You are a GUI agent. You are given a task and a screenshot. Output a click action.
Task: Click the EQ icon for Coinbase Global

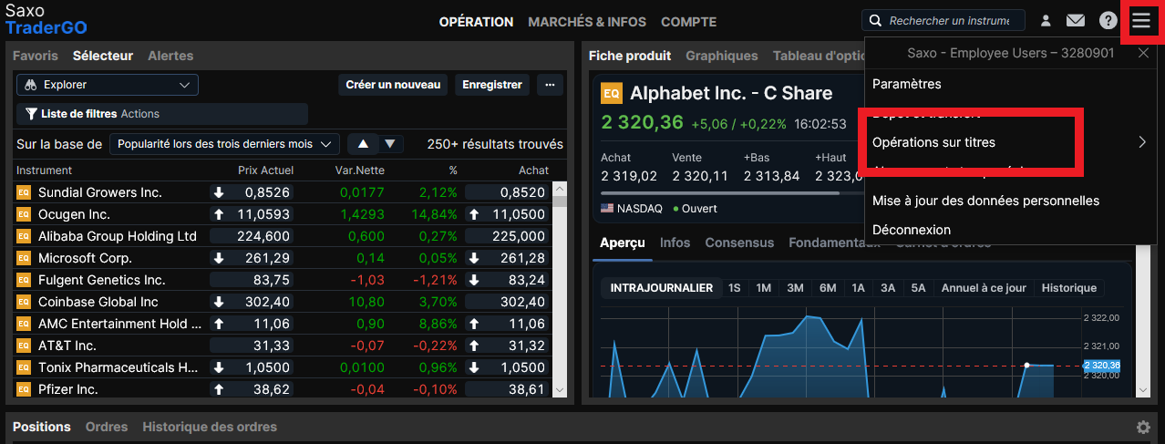click(x=24, y=302)
